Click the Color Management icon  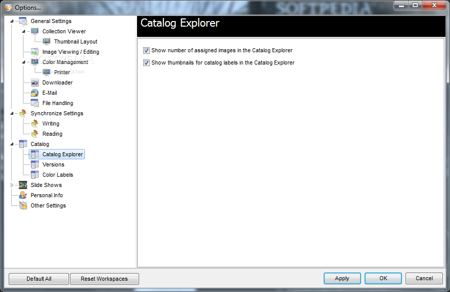35,62
